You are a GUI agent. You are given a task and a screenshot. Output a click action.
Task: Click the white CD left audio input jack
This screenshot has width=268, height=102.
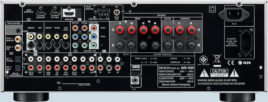coord(83,59)
